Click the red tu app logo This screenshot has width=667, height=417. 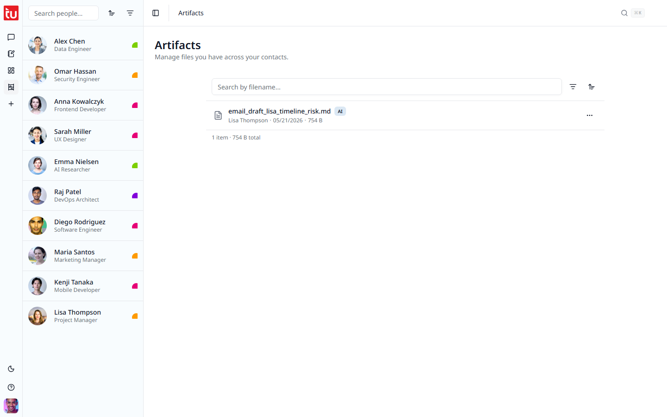pos(11,13)
